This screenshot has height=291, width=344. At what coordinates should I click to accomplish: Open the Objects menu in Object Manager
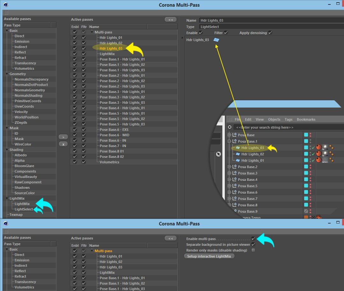pos(274,119)
